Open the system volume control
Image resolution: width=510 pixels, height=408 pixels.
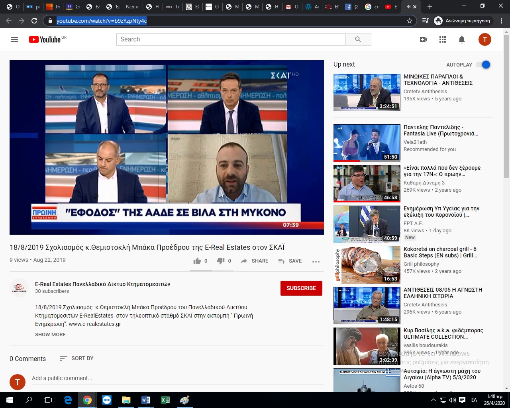[x=453, y=400]
